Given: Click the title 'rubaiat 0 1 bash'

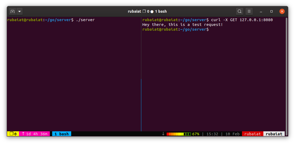Looking at the screenshot, I should click(x=147, y=12).
